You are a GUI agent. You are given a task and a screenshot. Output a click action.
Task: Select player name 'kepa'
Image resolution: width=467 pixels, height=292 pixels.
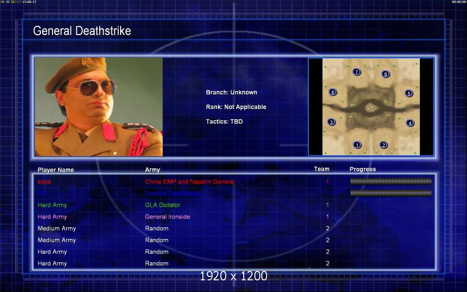tap(44, 182)
